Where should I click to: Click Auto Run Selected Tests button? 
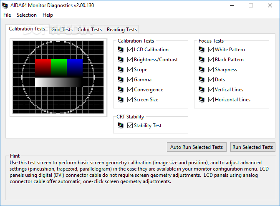(197, 147)
